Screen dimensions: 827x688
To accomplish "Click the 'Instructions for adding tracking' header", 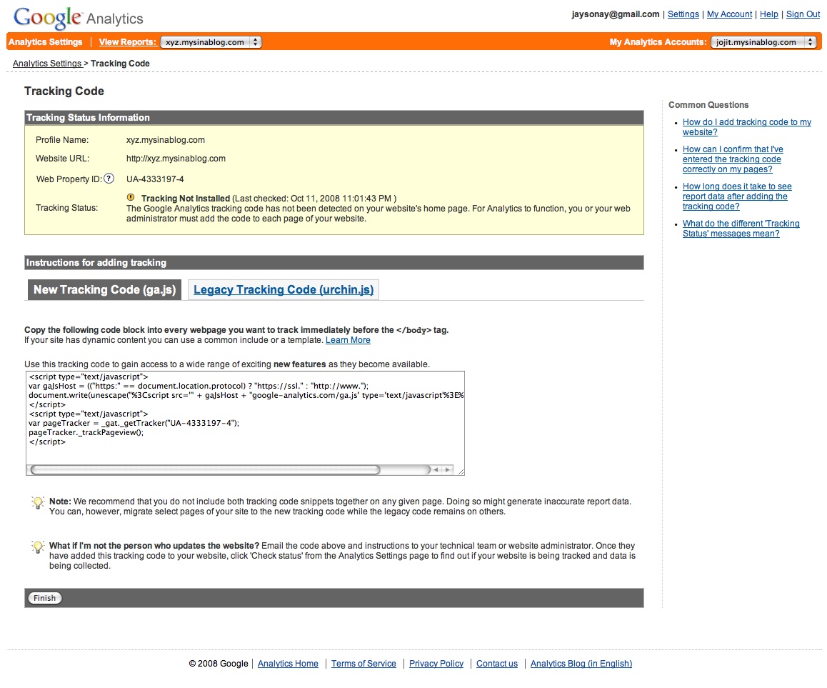I will pyautogui.click(x=334, y=263).
